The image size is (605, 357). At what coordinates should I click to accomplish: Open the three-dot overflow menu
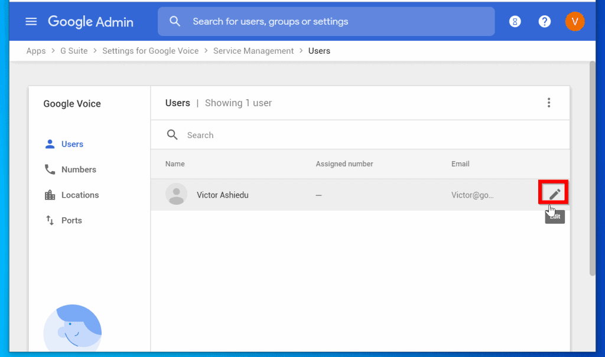(549, 102)
